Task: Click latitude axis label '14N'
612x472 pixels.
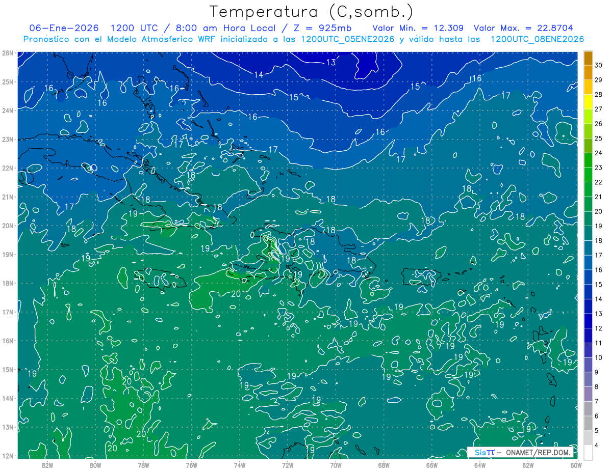Action: (8, 398)
